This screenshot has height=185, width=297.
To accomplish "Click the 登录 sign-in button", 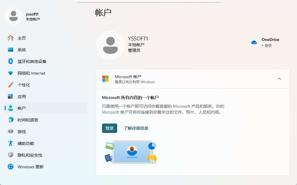I will pos(110,128).
